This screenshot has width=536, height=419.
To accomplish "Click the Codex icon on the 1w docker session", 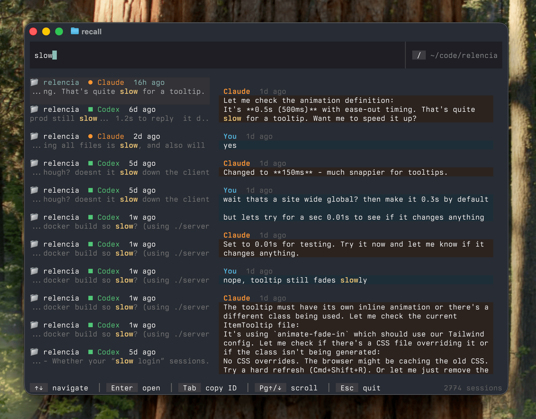I will [x=91, y=217].
